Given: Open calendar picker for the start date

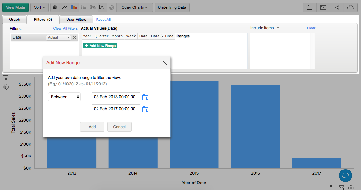Looking at the screenshot, I should (145, 97).
